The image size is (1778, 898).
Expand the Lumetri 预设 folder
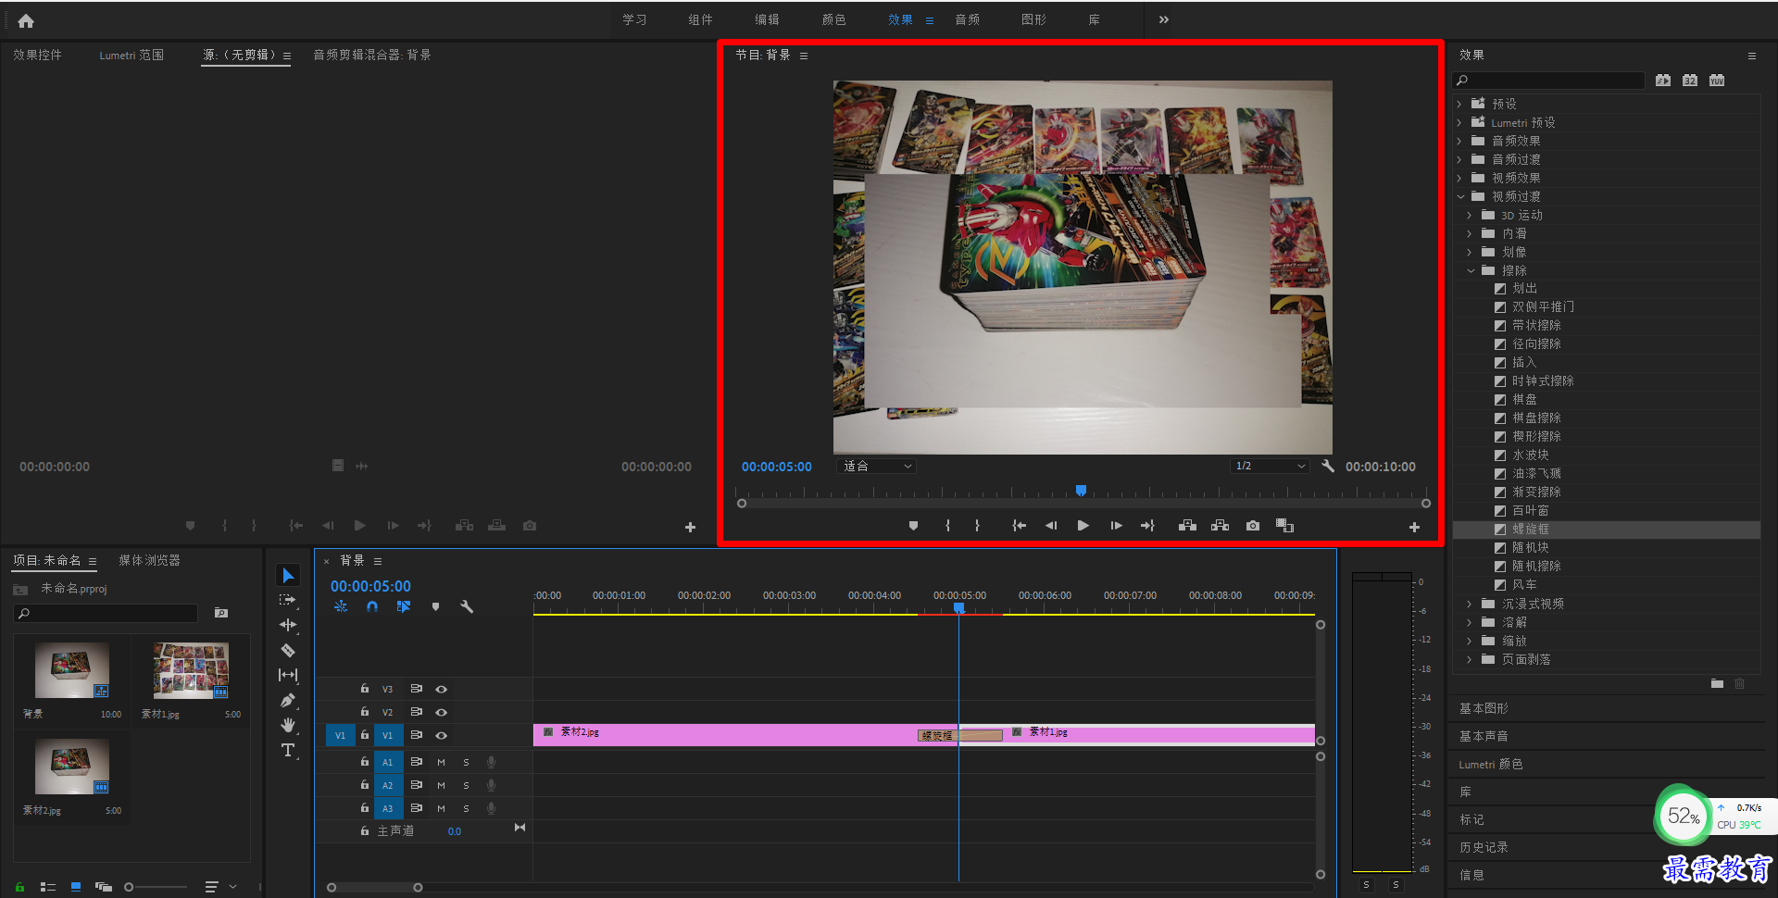tap(1459, 122)
